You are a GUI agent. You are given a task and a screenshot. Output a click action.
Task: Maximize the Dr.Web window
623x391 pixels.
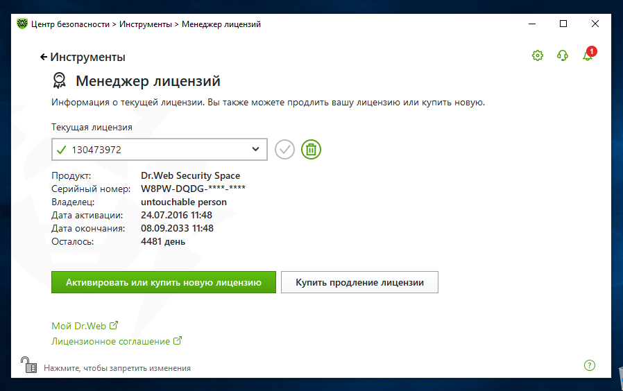(563, 24)
